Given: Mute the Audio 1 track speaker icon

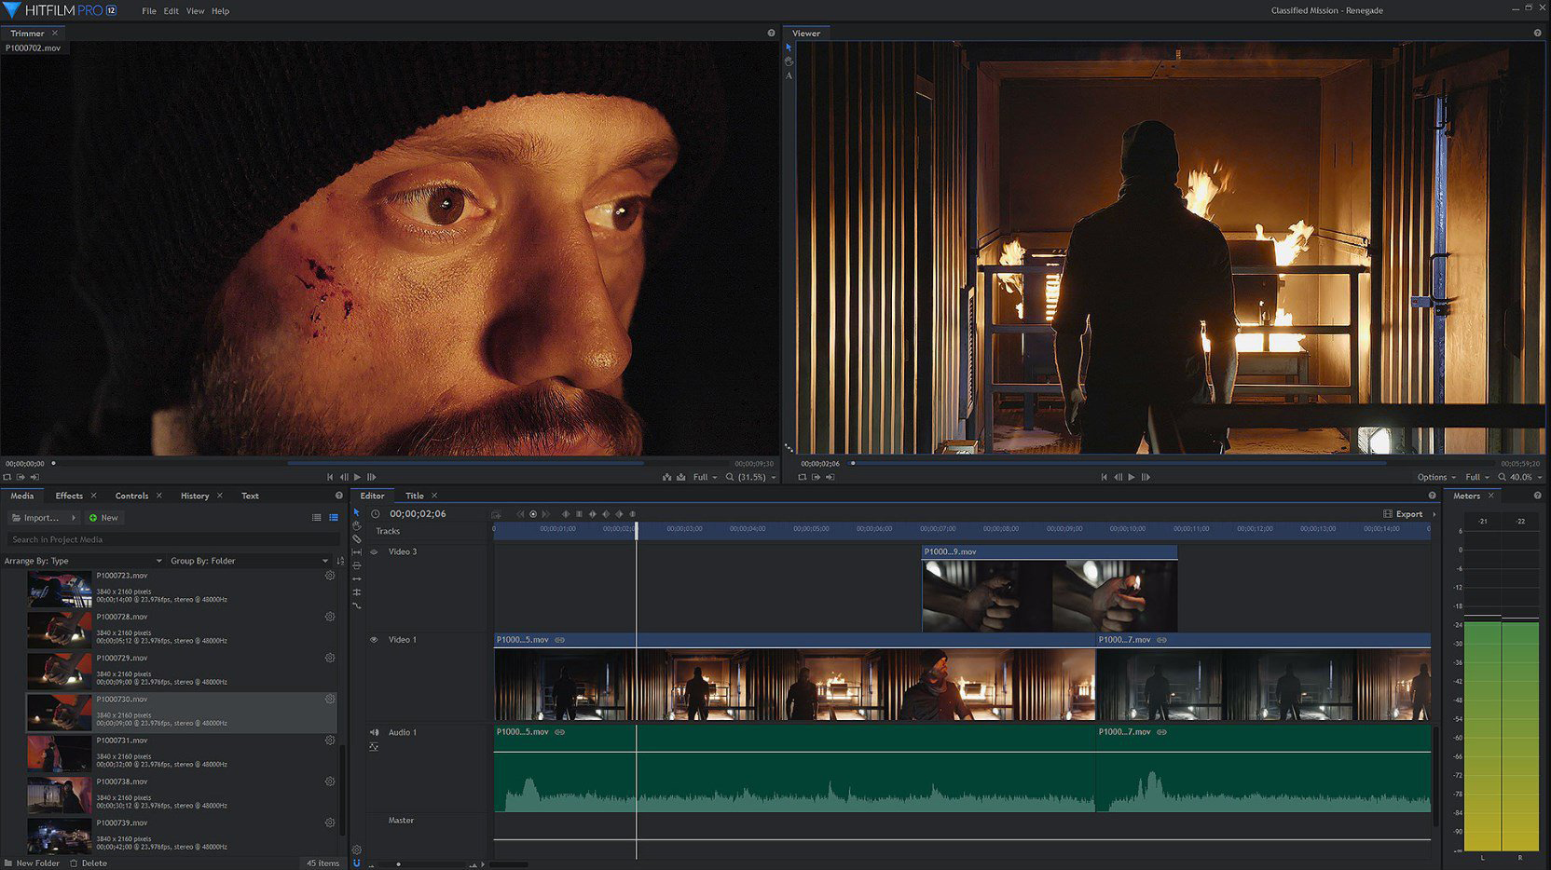Looking at the screenshot, I should click(375, 732).
